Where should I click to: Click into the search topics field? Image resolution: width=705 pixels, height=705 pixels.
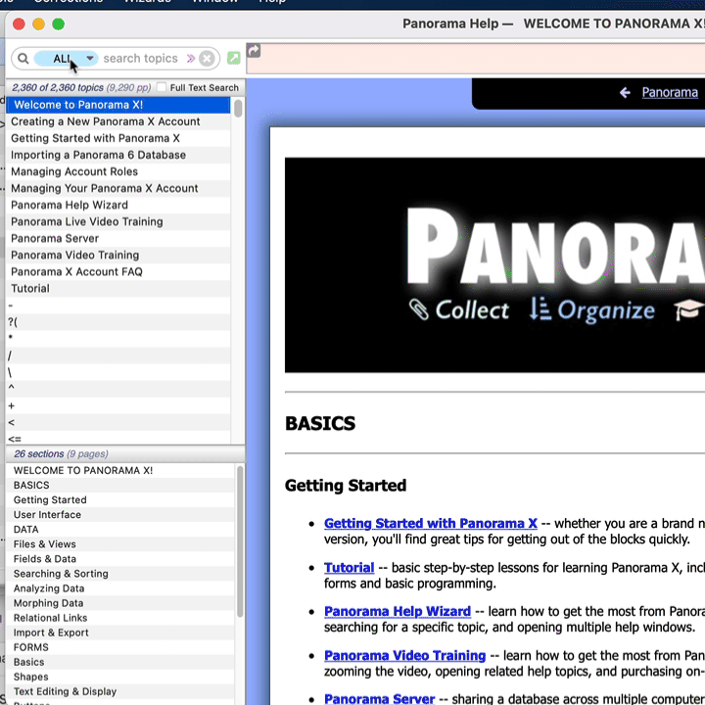point(140,59)
